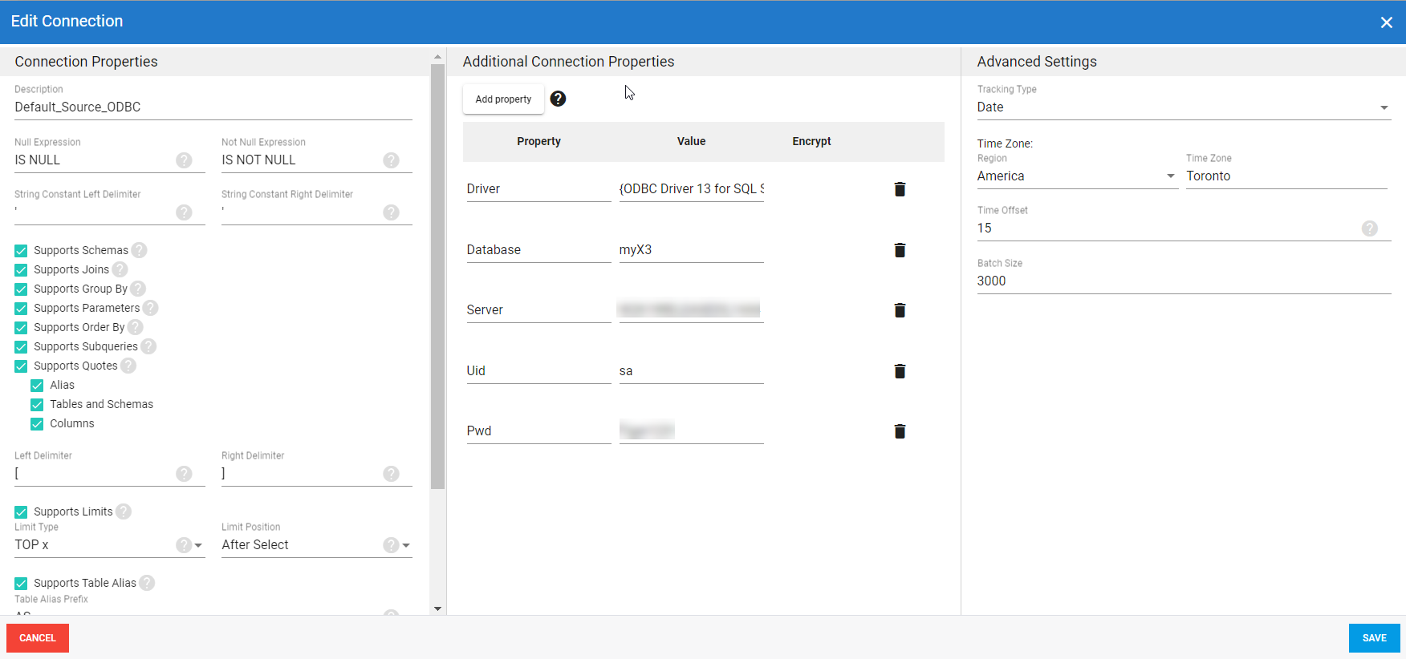Click the red CANCEL button

[38, 638]
